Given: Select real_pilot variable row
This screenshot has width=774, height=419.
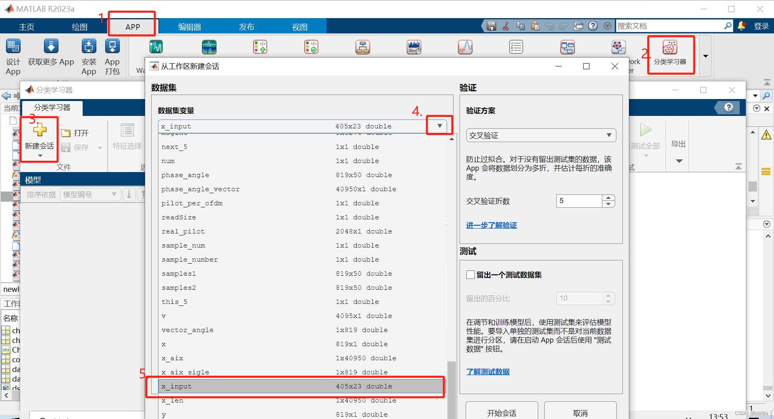Looking at the screenshot, I should point(302,231).
